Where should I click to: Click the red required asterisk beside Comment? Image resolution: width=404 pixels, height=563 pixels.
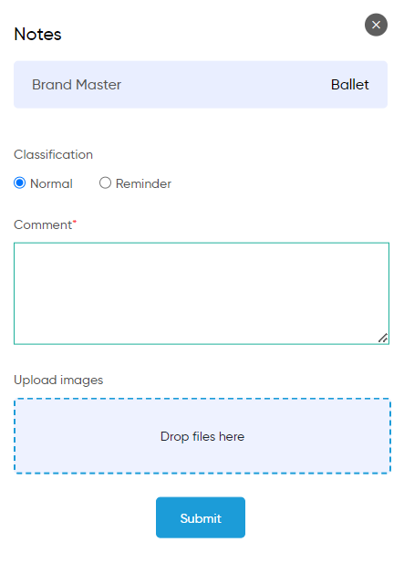75,222
